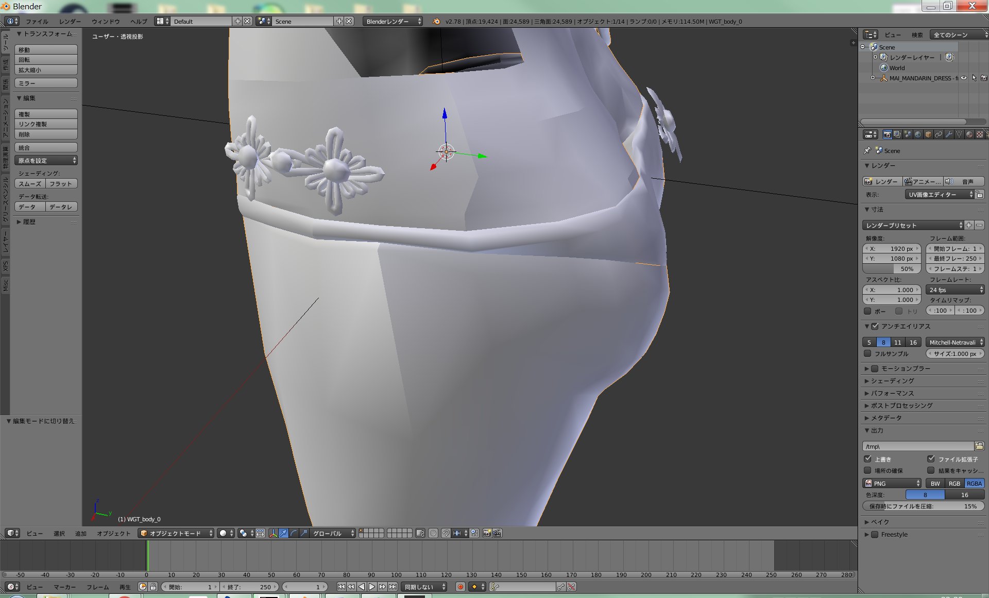Open the Texture properties checker tab
The height and width of the screenshot is (598, 989).
point(980,134)
